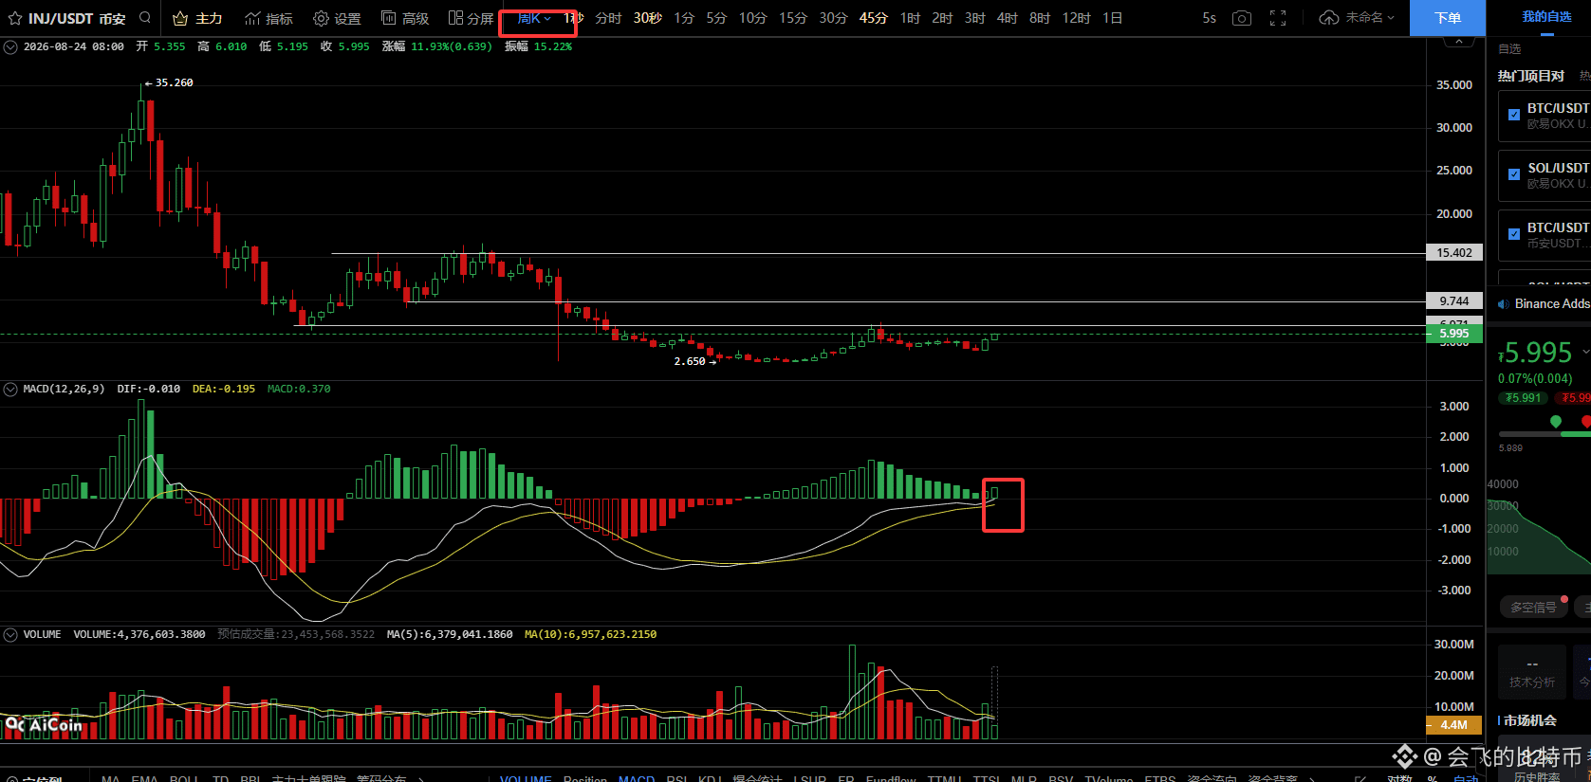Select the 8时 interval
The height and width of the screenshot is (782, 1591).
[x=1040, y=18]
